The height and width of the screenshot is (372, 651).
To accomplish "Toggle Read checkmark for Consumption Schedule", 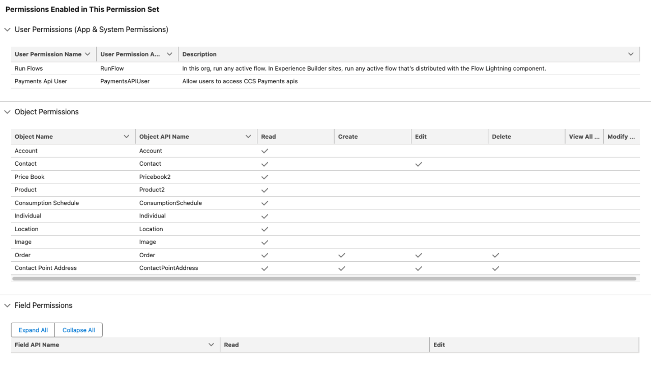I will click(x=264, y=203).
